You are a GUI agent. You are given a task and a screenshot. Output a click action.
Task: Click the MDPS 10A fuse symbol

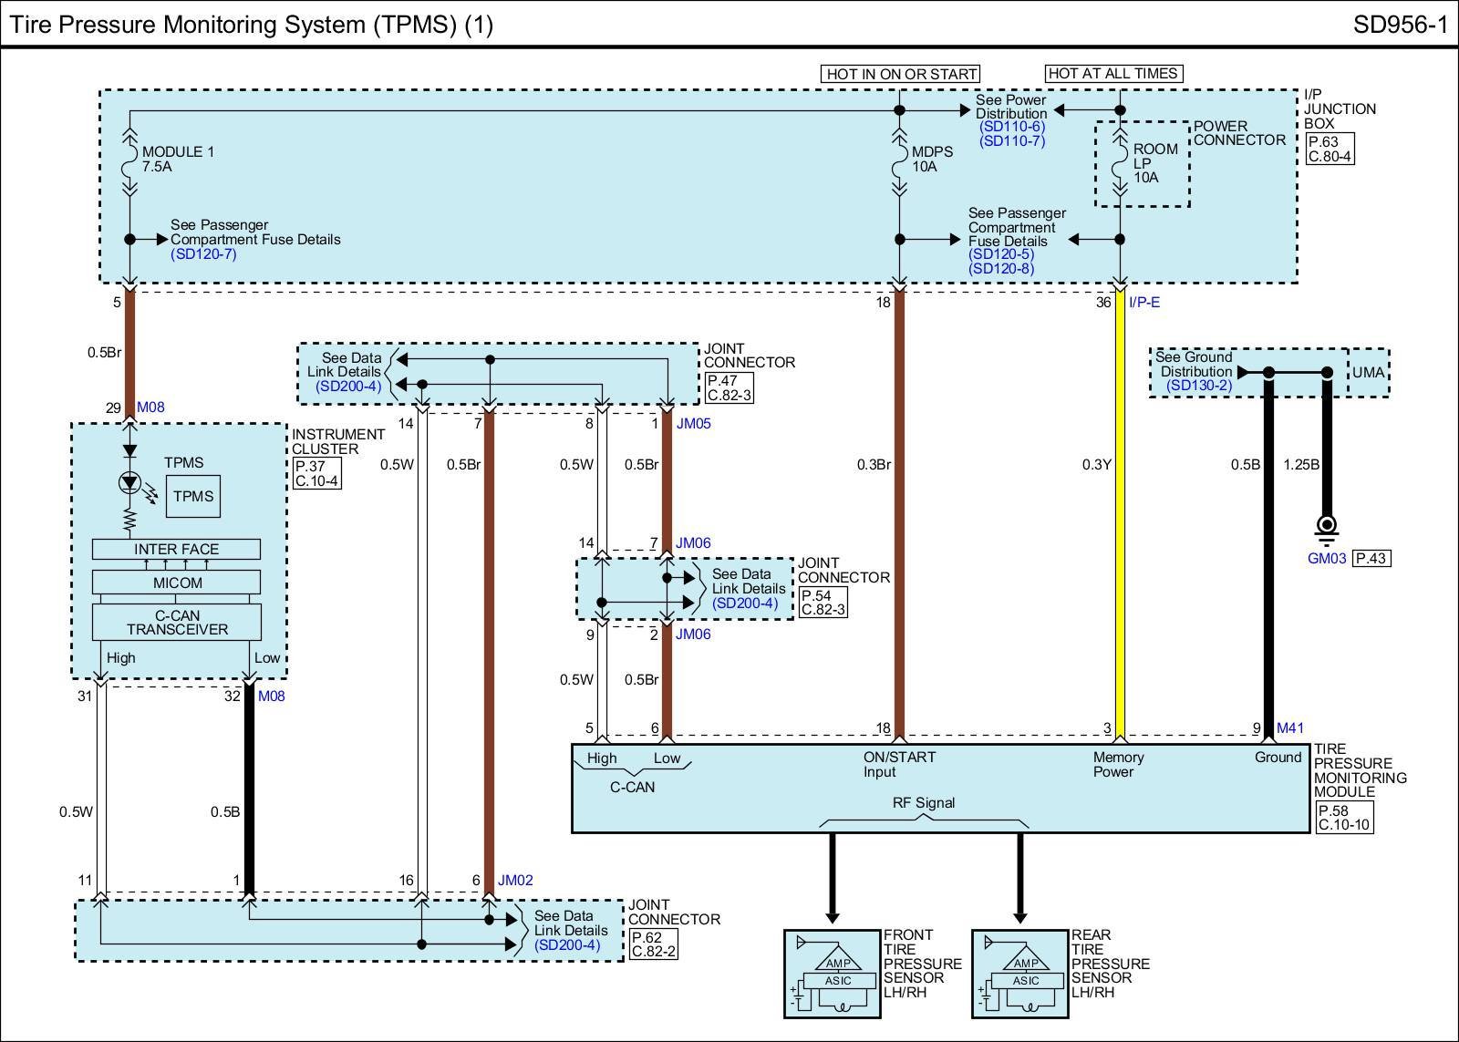pyautogui.click(x=899, y=160)
